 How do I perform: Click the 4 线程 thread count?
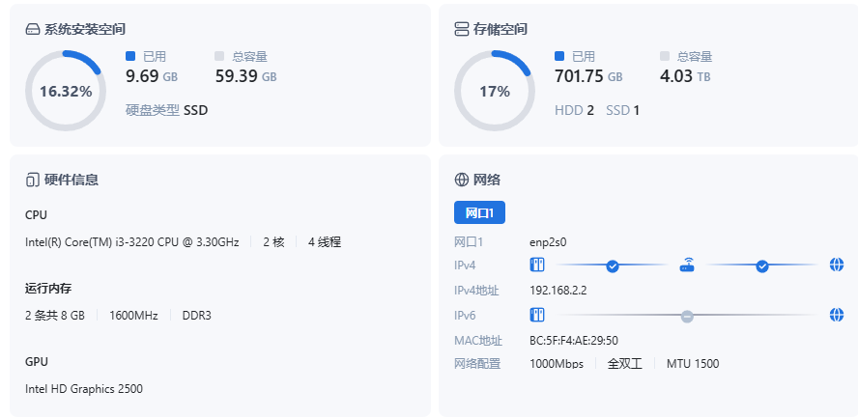(x=325, y=242)
